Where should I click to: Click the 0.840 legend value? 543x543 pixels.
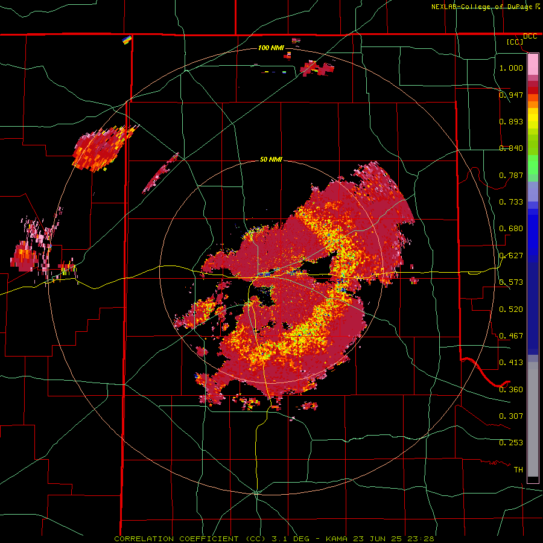click(x=511, y=148)
